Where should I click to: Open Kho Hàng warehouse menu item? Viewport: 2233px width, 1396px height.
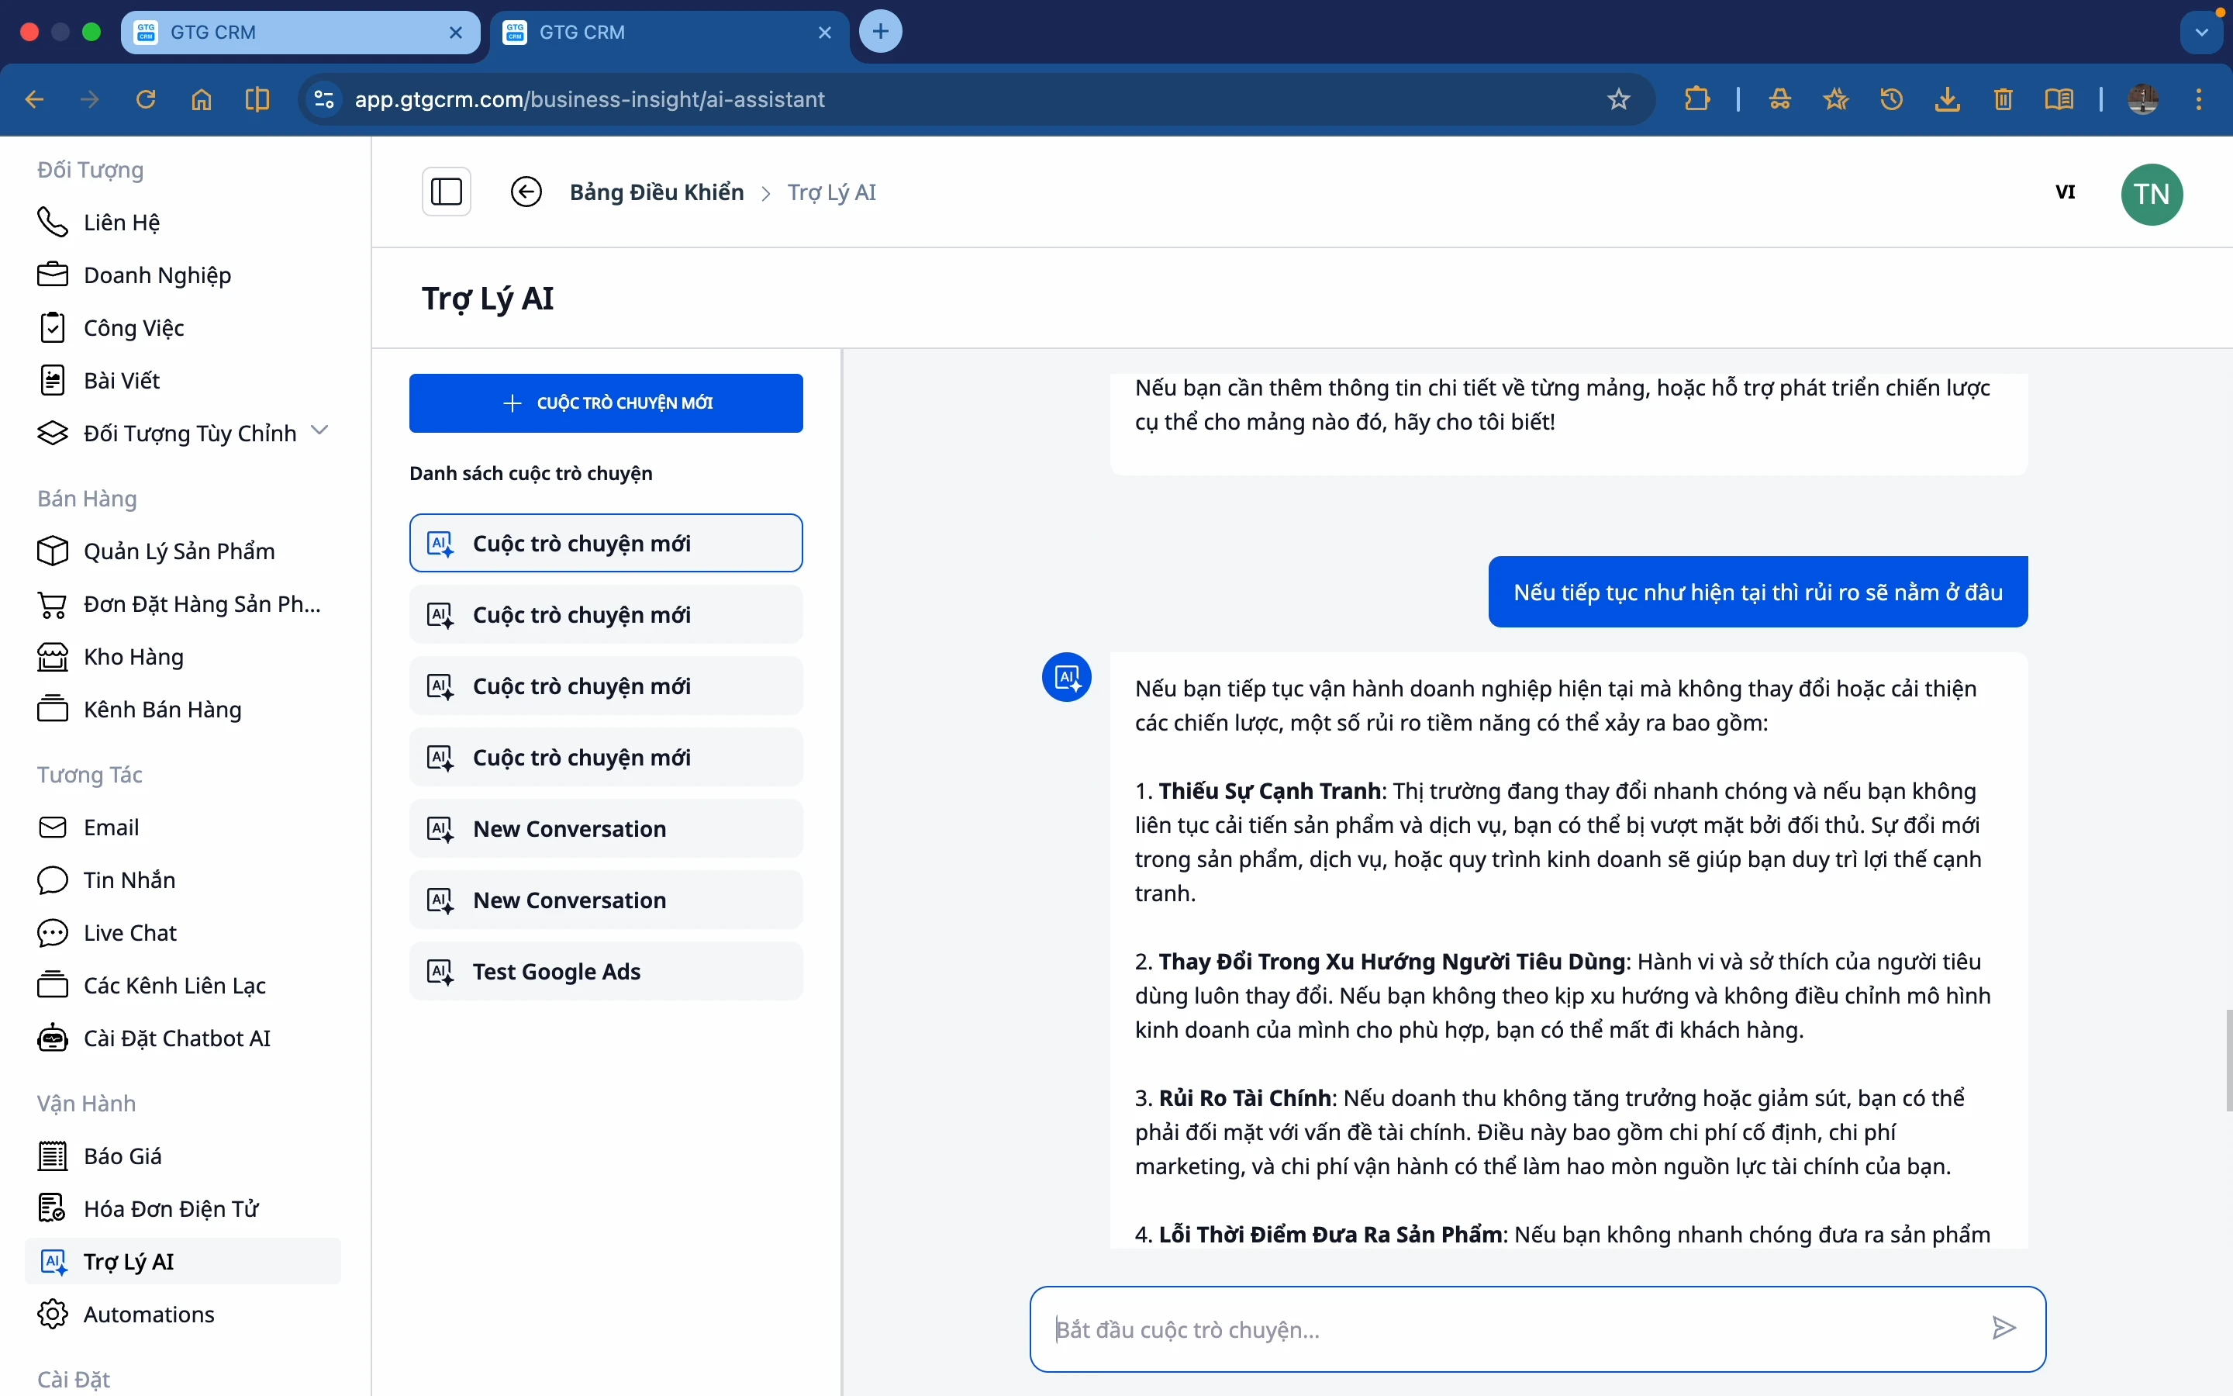(134, 656)
